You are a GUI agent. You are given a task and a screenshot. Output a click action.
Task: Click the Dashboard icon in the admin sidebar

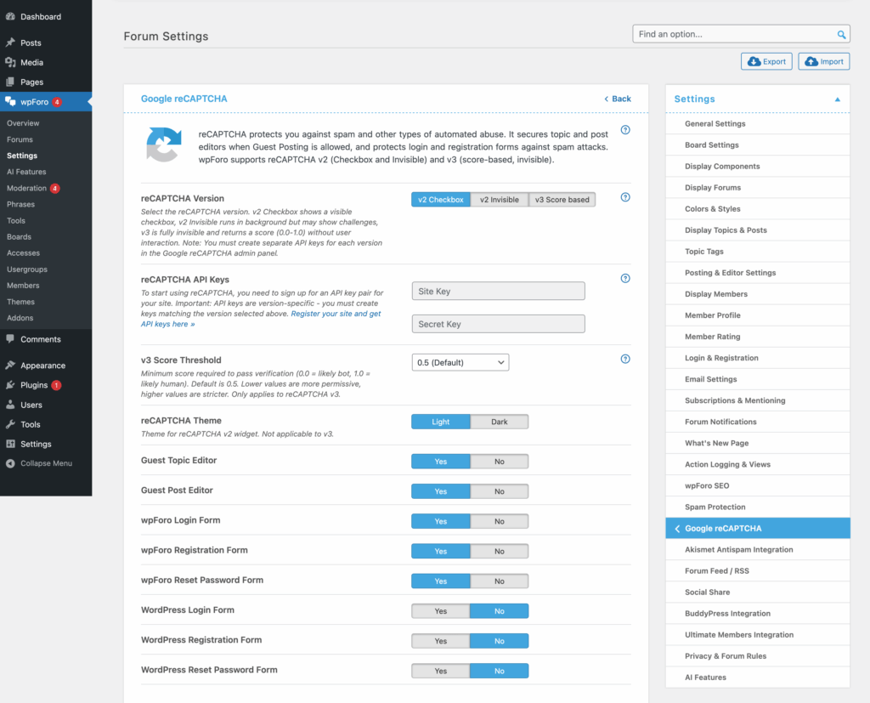click(10, 16)
